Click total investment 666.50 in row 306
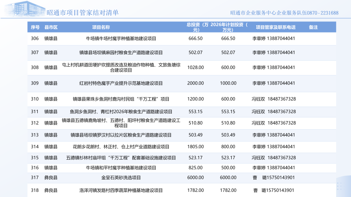 (x=195, y=38)
